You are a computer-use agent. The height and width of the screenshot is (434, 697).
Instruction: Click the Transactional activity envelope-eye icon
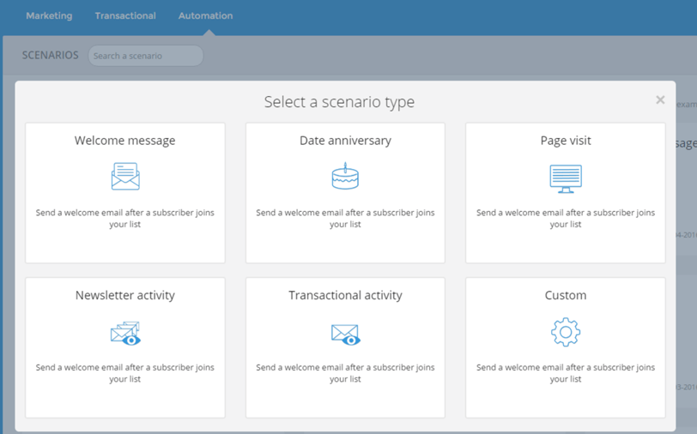[346, 335]
